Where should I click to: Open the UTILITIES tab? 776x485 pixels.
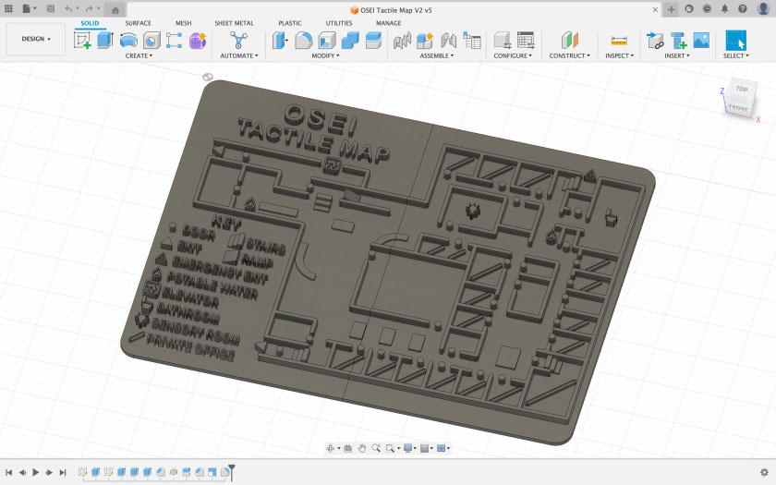pos(338,23)
